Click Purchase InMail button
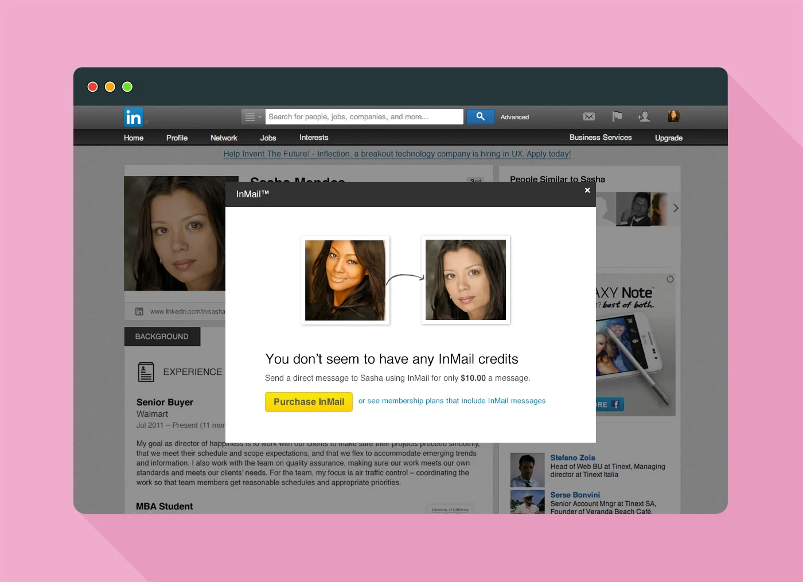 [309, 401]
